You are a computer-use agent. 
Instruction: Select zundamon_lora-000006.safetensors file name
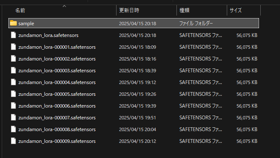pyautogui.click(x=57, y=106)
